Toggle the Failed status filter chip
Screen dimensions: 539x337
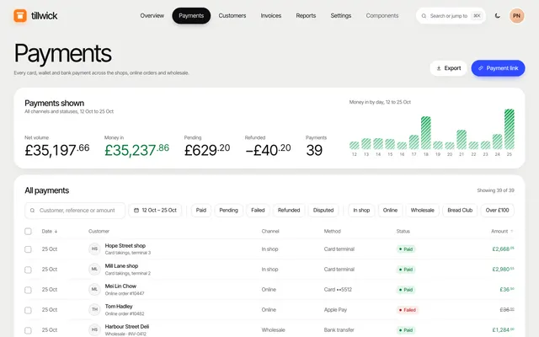(x=258, y=210)
